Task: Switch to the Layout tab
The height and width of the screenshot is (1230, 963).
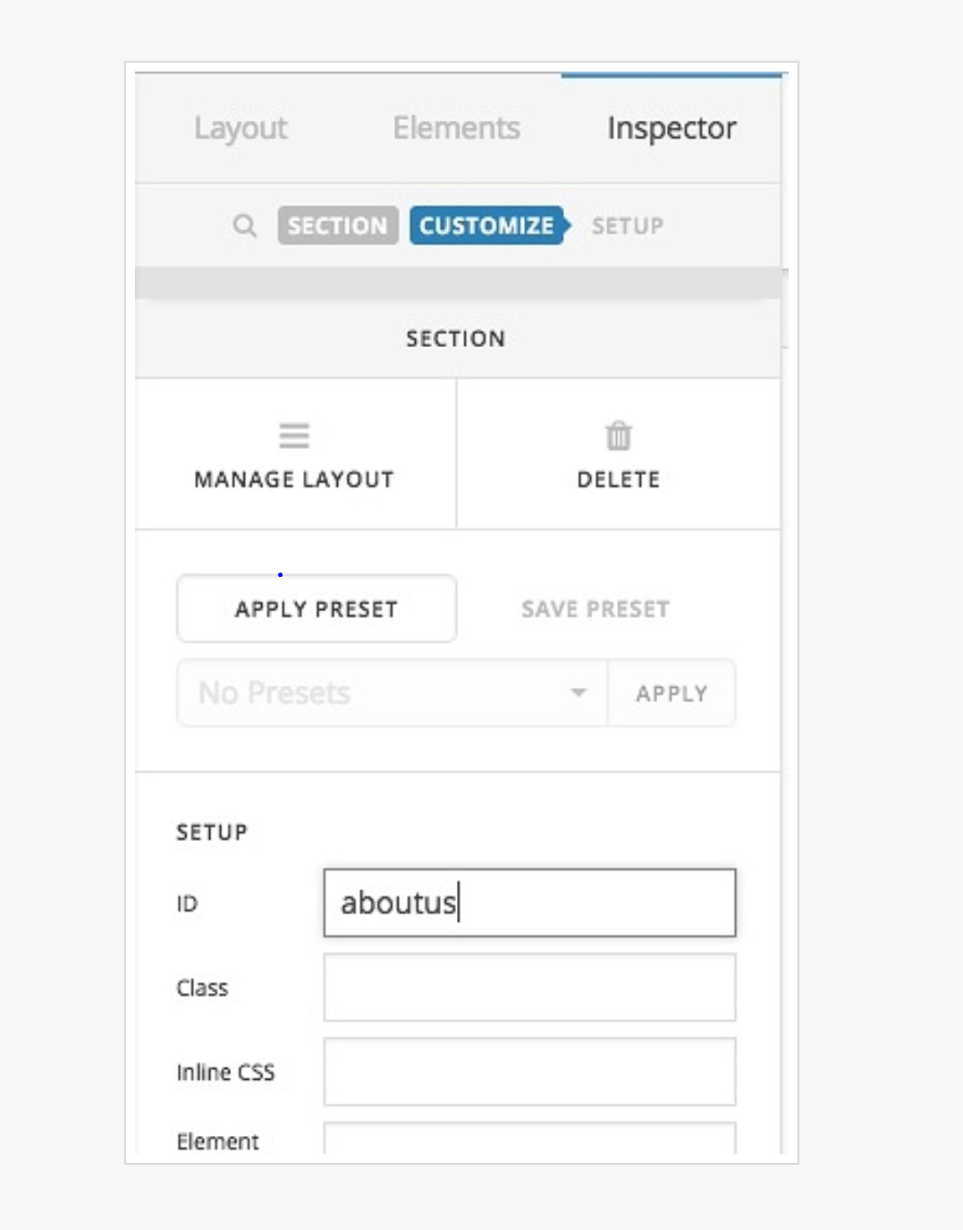Action: pyautogui.click(x=241, y=128)
